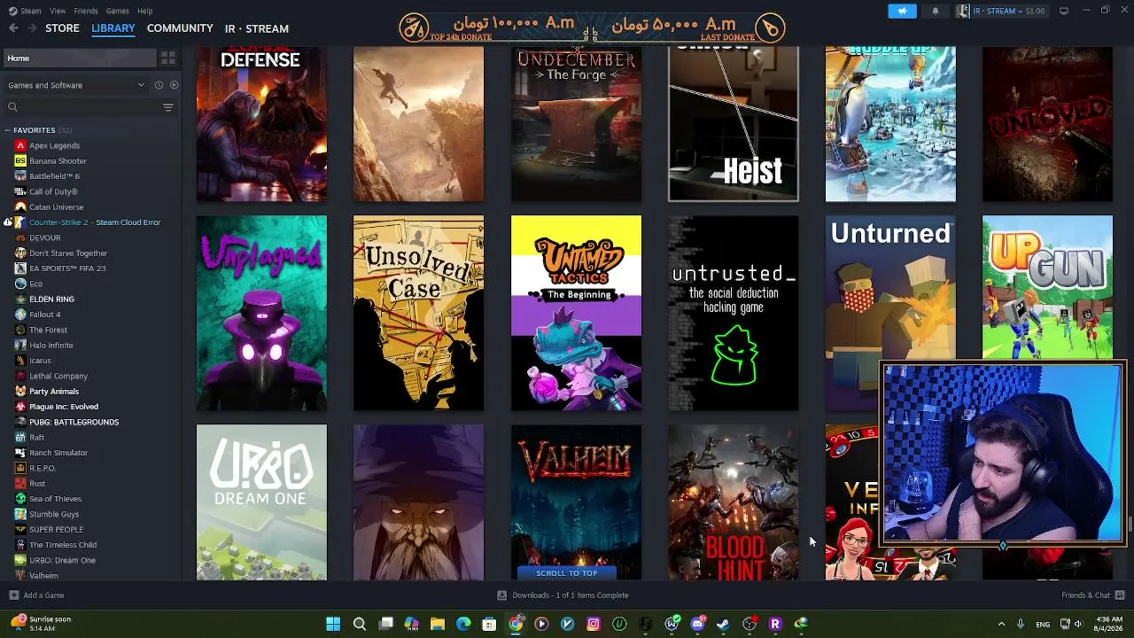Open Downloads status at the bottom
Screen dimensions: 1134x638
tap(563, 595)
